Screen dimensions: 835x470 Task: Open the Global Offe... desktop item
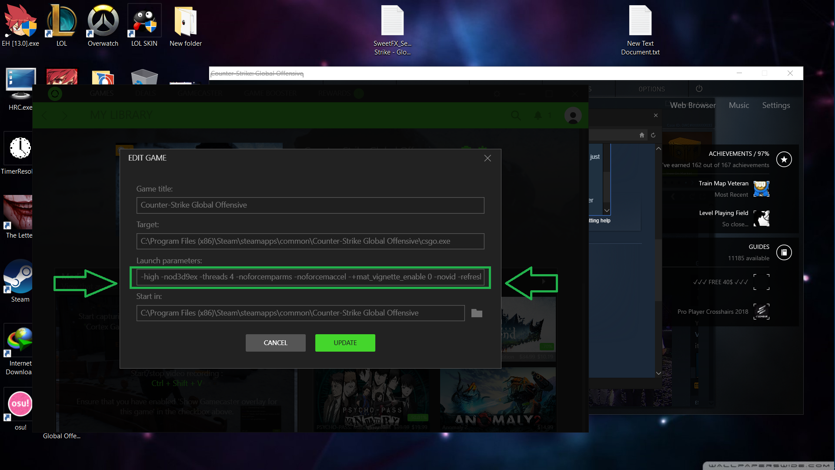pyautogui.click(x=61, y=436)
